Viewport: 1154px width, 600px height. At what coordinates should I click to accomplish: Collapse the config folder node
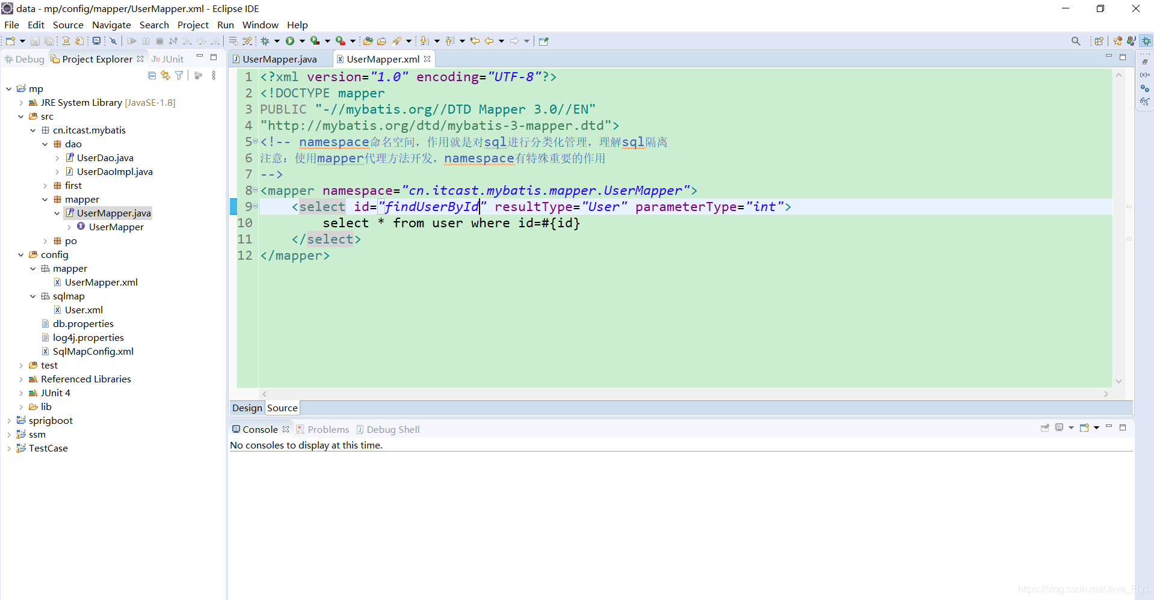21,255
